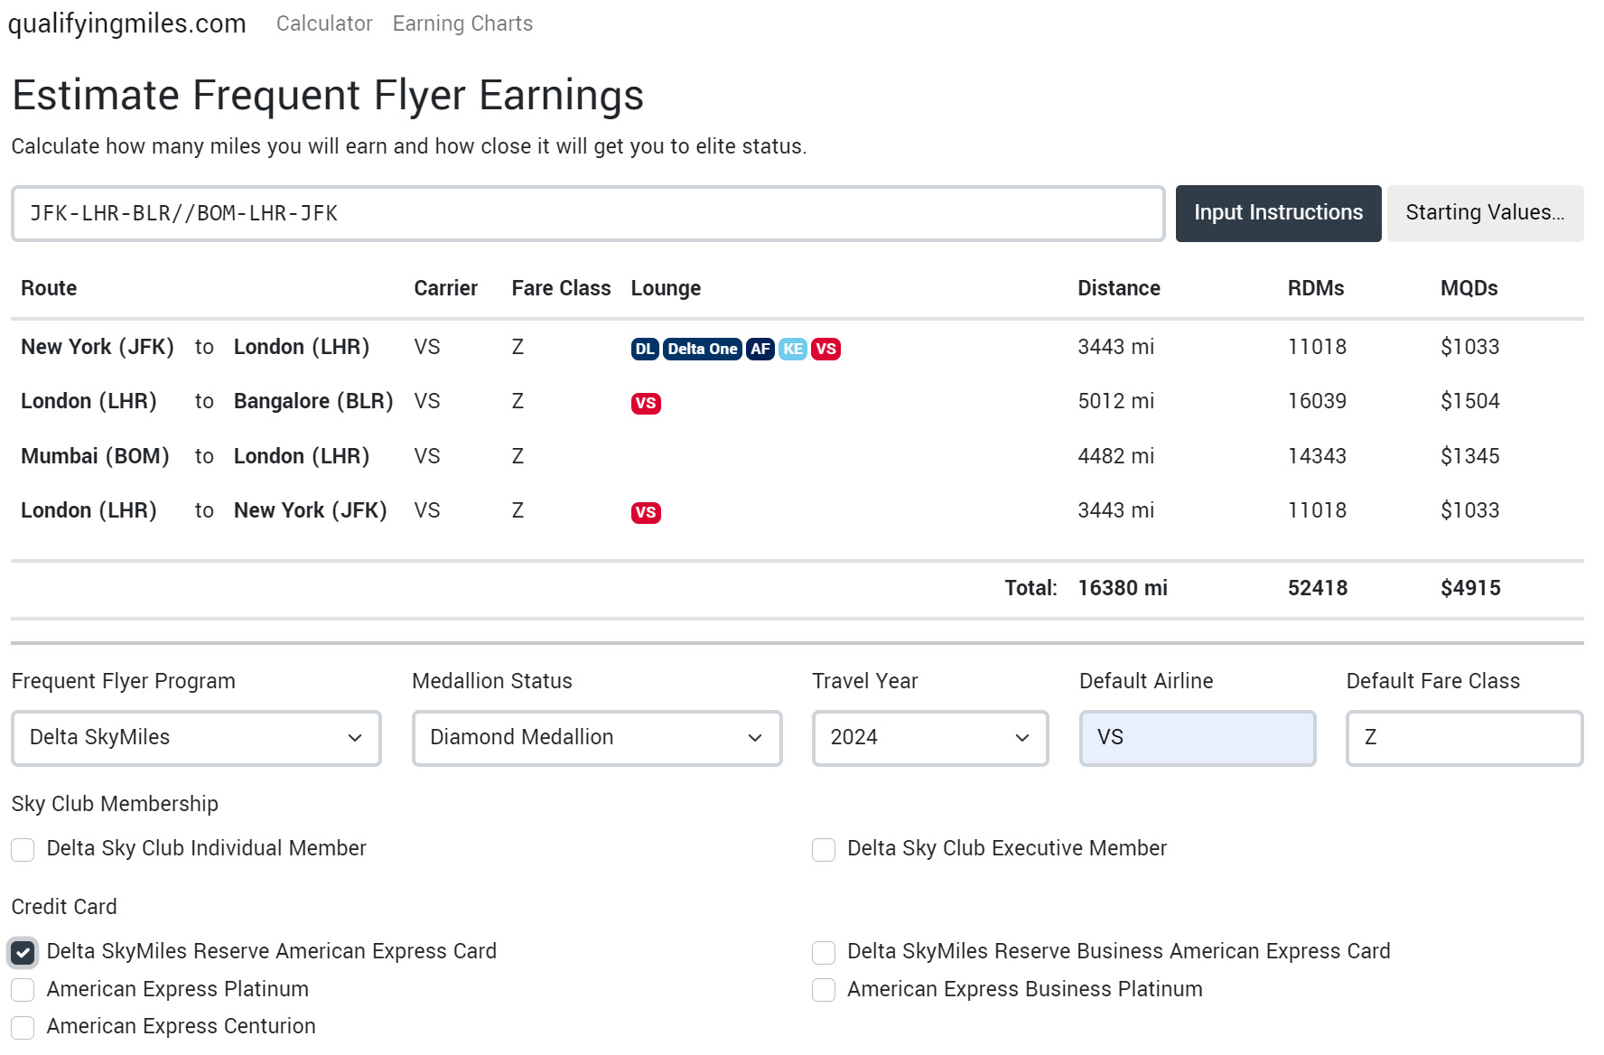
Task: Open the Earning Charts nav link
Action: 462,23
